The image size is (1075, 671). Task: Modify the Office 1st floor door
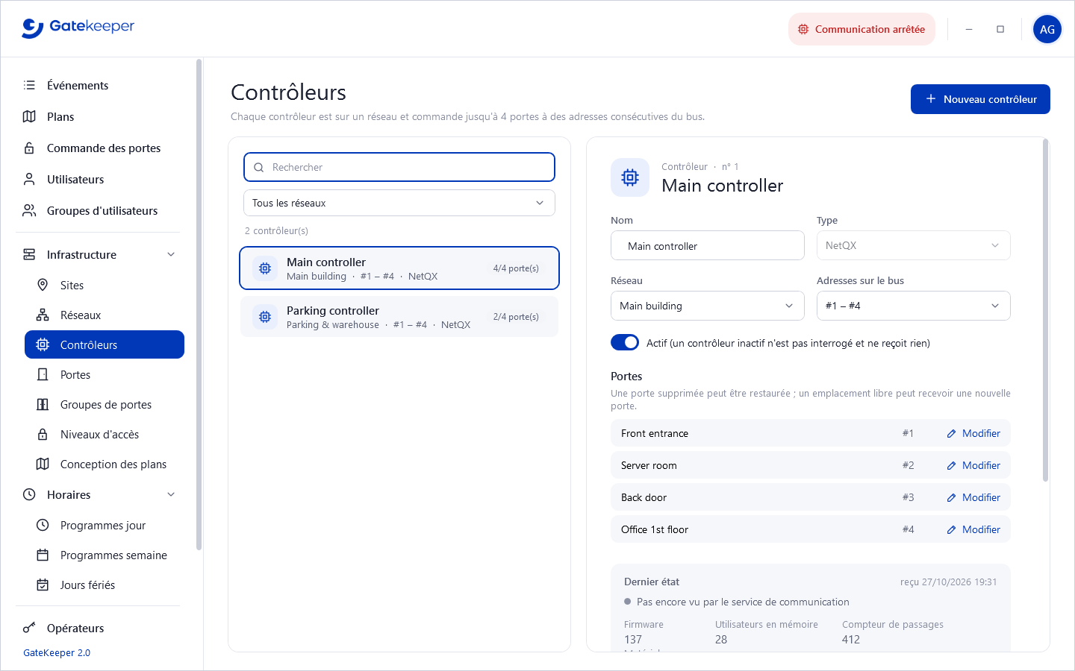(x=973, y=529)
